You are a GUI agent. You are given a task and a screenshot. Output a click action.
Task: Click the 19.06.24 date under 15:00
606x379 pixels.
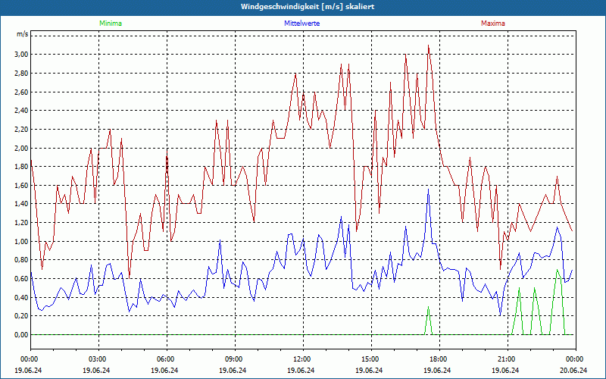click(369, 370)
